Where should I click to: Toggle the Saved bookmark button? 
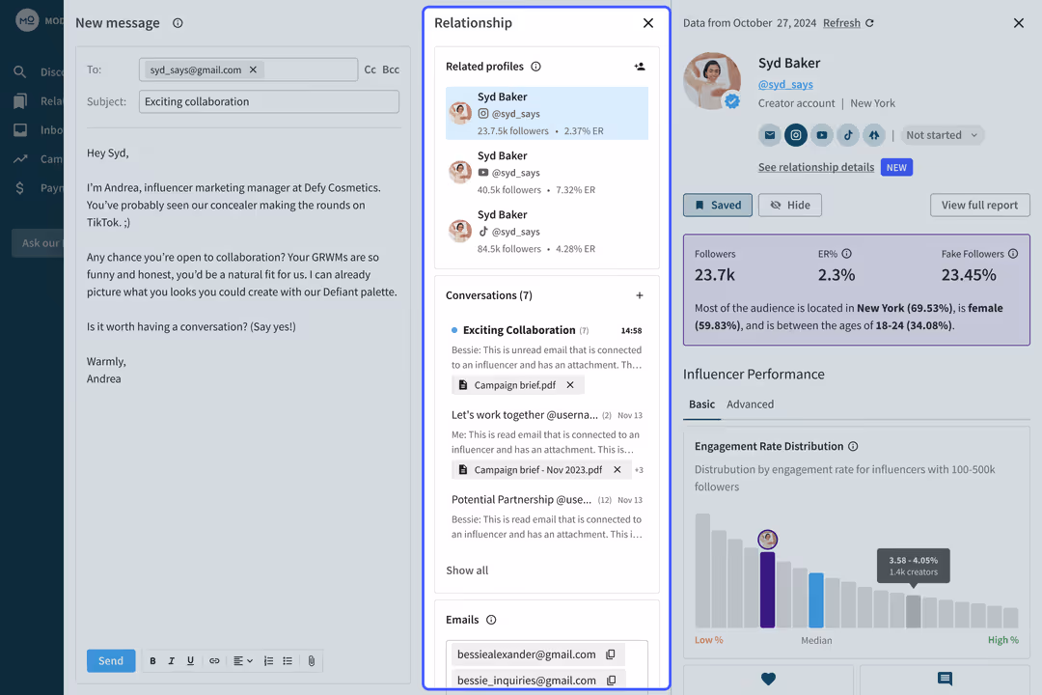pyautogui.click(x=718, y=205)
